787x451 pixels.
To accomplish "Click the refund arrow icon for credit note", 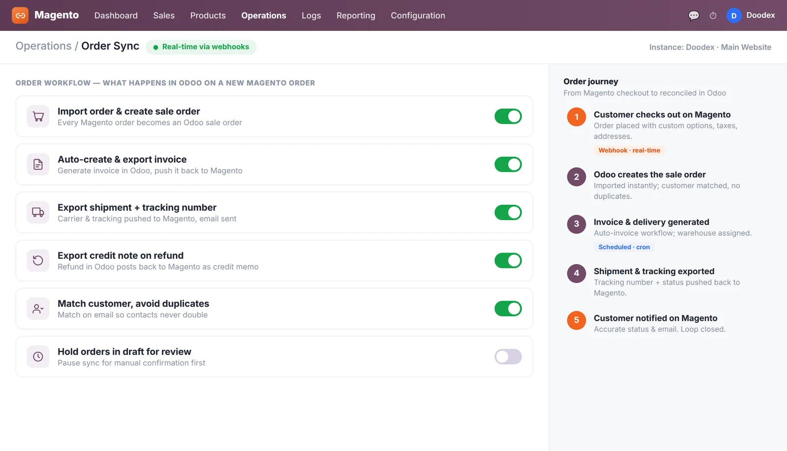I will (x=38, y=261).
